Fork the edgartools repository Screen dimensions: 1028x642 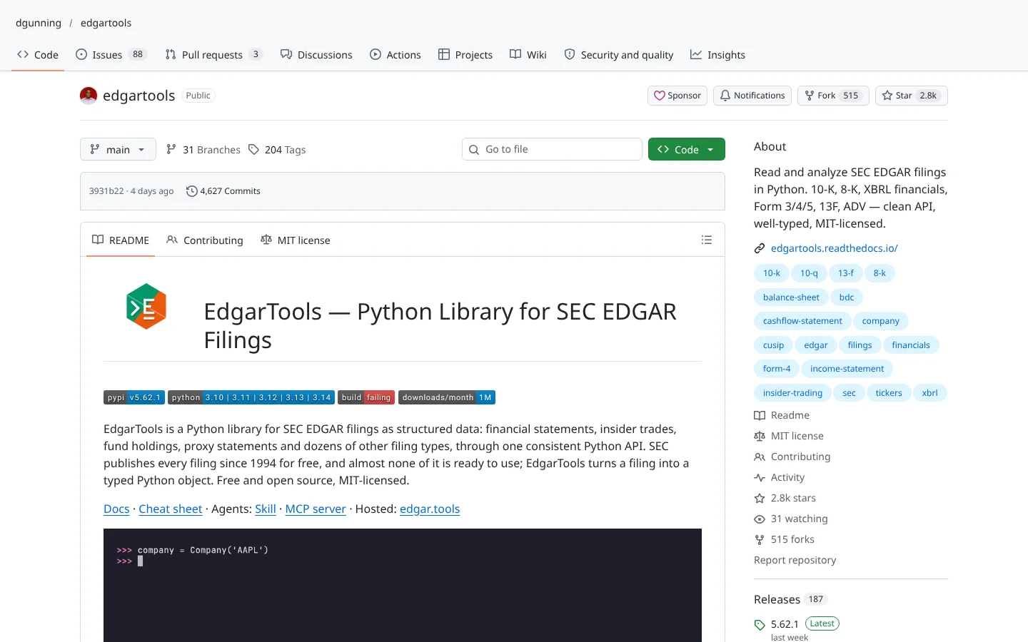click(833, 96)
